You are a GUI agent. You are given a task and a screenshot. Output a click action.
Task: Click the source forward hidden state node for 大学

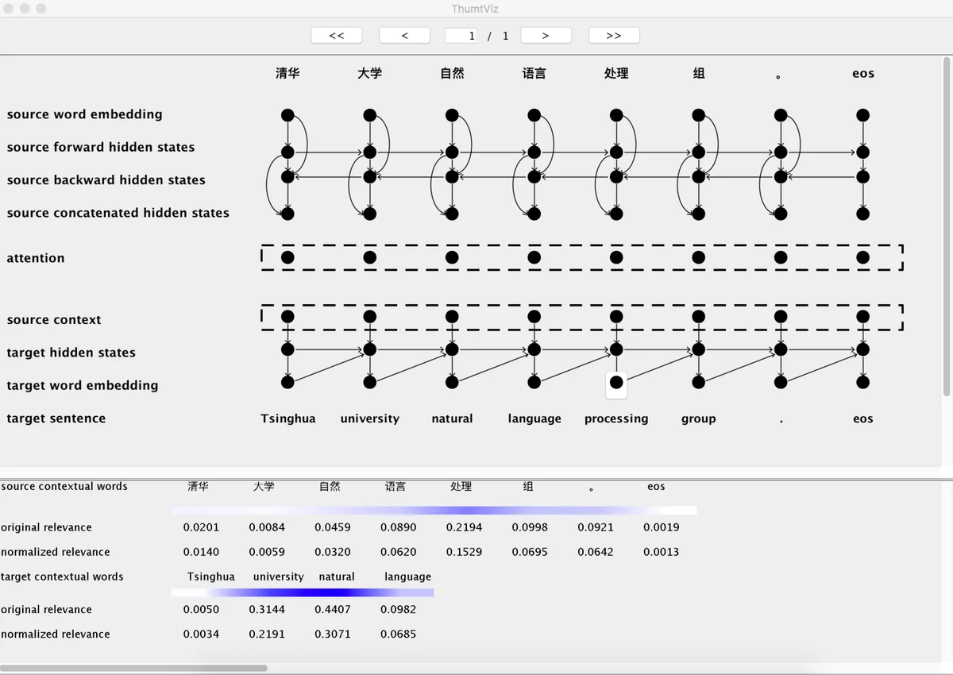(369, 151)
